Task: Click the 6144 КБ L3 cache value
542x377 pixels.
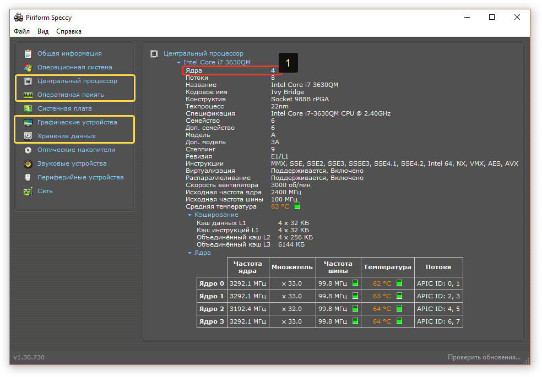Action: [x=291, y=244]
